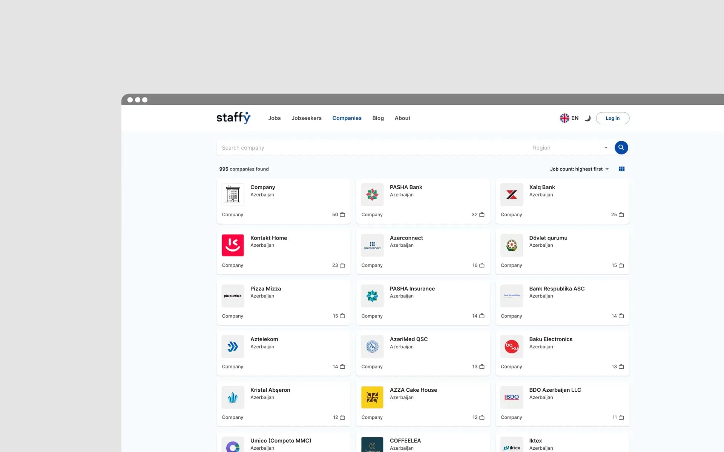
Task: Click the Kontakt Home logo
Action: coord(233,245)
